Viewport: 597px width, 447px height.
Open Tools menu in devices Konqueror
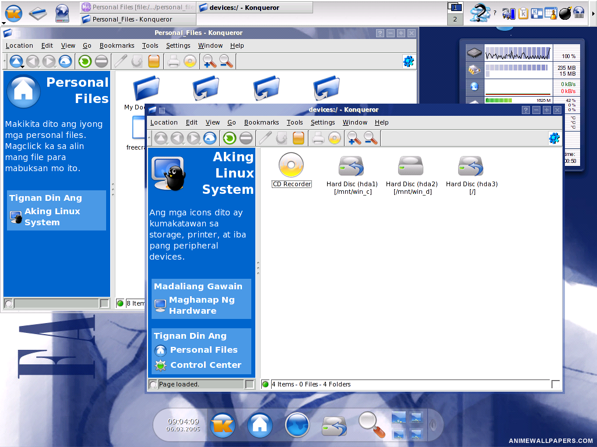tap(294, 122)
